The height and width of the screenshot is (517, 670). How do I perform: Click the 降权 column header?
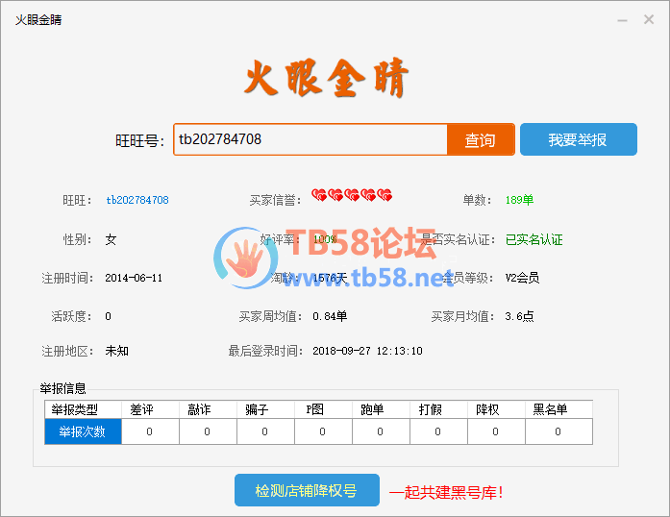(487, 409)
